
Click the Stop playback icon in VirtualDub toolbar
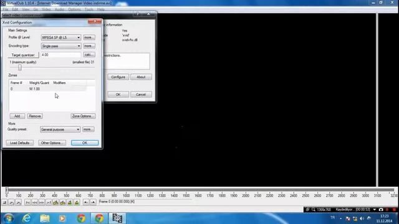coord(4,202)
